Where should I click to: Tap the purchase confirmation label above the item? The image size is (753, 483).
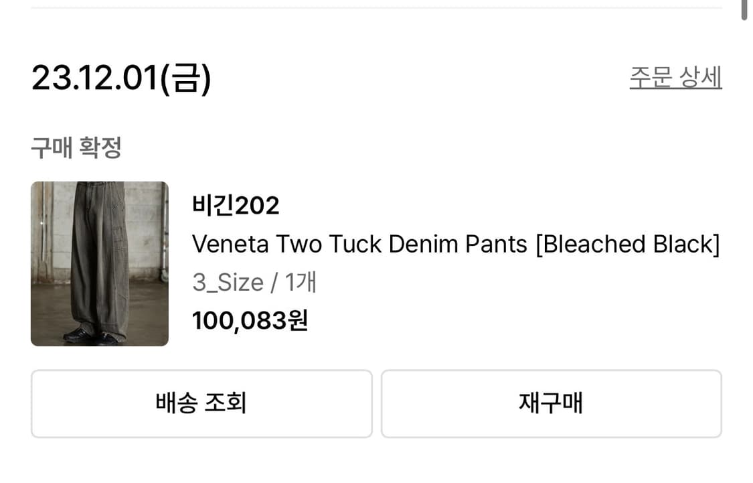74,147
